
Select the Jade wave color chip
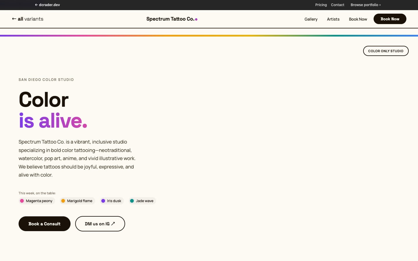(142, 201)
